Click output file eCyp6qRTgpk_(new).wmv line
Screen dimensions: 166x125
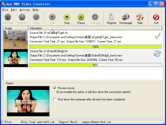[x=76, y=37]
